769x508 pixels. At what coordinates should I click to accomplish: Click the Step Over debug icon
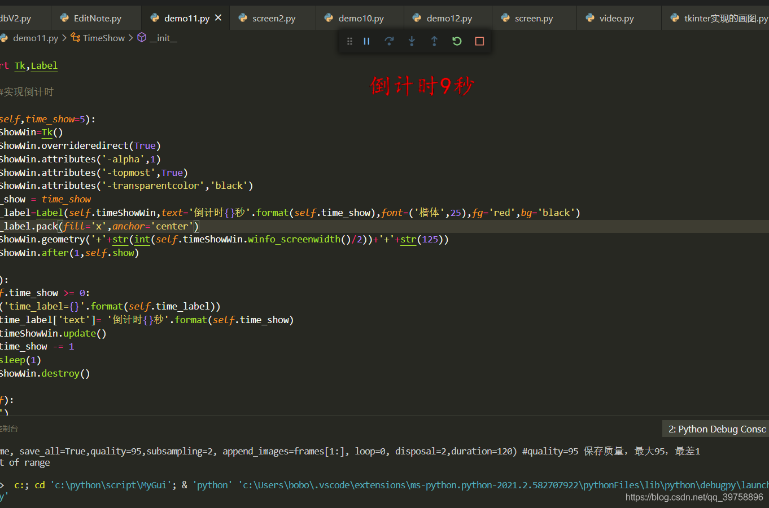click(389, 41)
